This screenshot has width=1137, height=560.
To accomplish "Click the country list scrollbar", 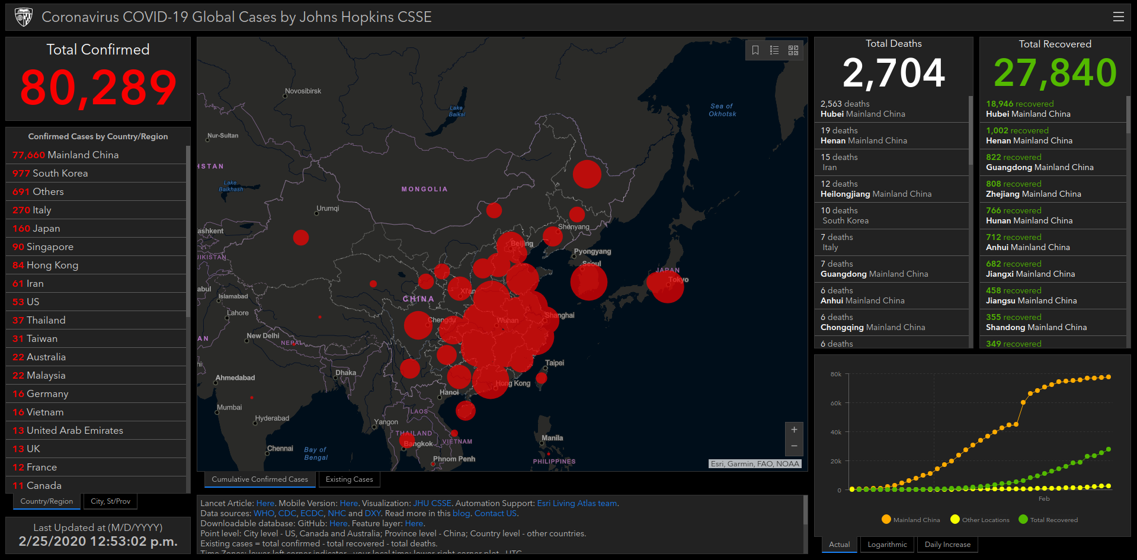I will click(x=188, y=231).
